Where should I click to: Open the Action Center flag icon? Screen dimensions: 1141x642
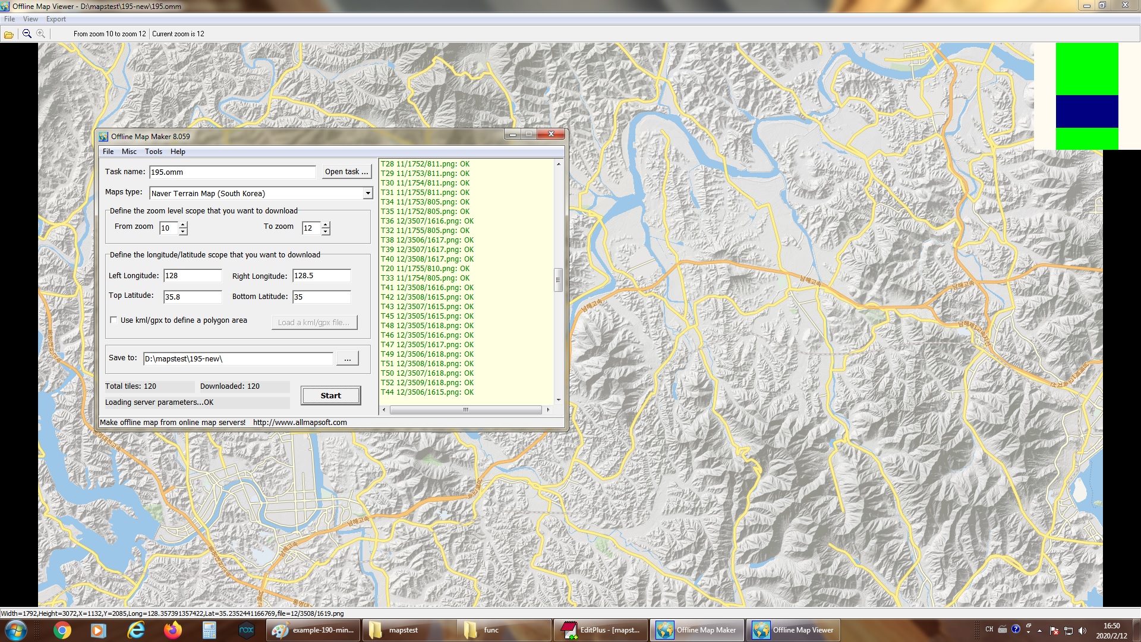click(x=1054, y=631)
